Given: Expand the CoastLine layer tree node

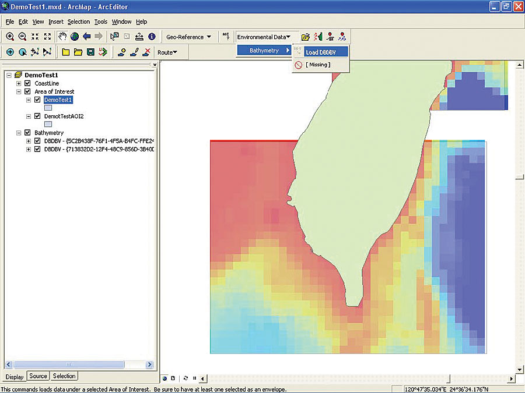Looking at the screenshot, I should pos(19,83).
